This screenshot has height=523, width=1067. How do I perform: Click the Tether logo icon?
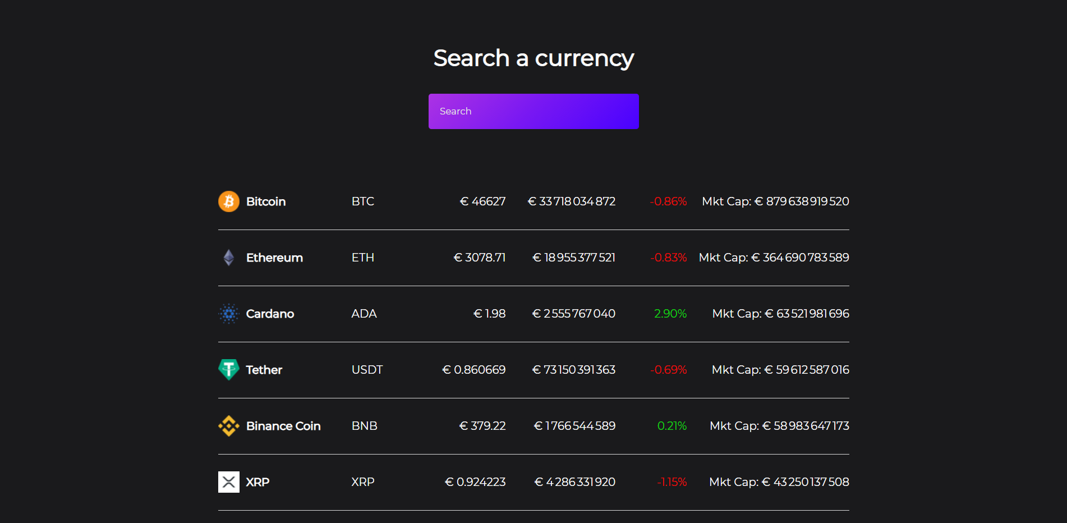(228, 370)
